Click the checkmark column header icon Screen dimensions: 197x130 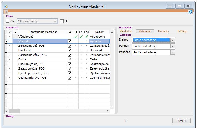(10, 32)
